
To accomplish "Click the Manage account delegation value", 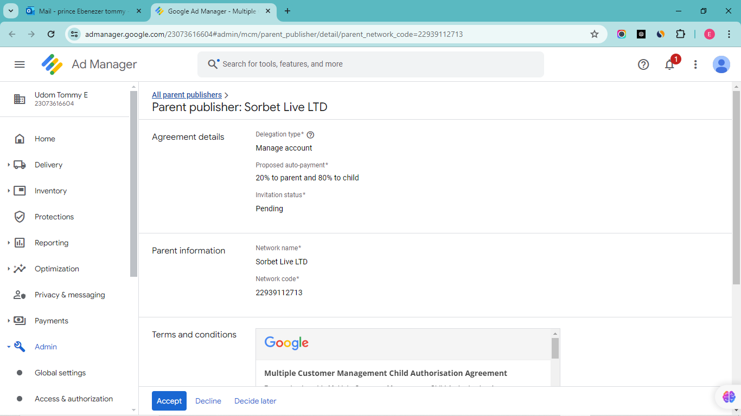I will click(284, 148).
